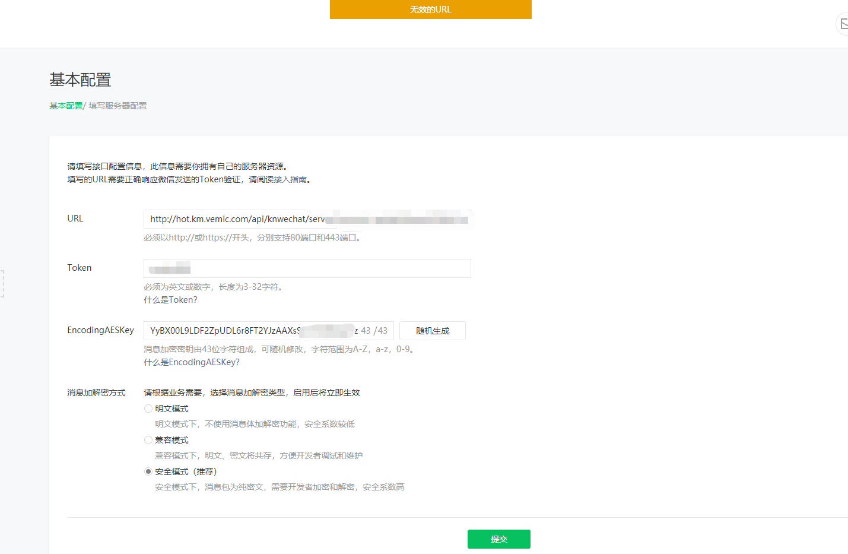Image resolution: width=848 pixels, height=554 pixels.
Task: Select the 安全模式（推荐） radio button
Action: [148, 471]
